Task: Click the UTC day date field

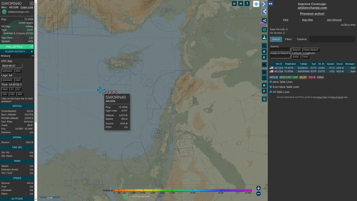Action: coord(12,66)
